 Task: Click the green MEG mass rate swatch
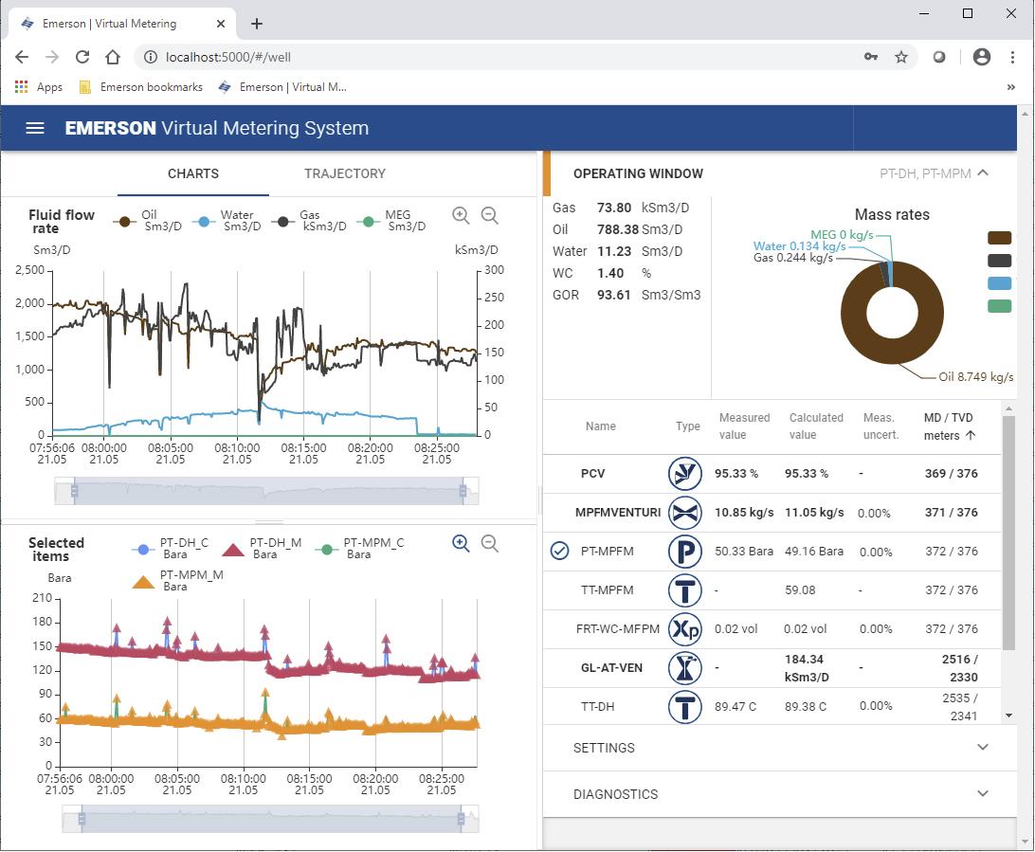coord(999,305)
